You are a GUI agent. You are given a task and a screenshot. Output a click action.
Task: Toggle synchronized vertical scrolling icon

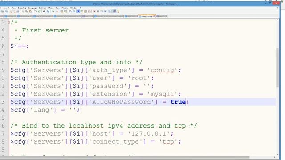pos(61,12)
